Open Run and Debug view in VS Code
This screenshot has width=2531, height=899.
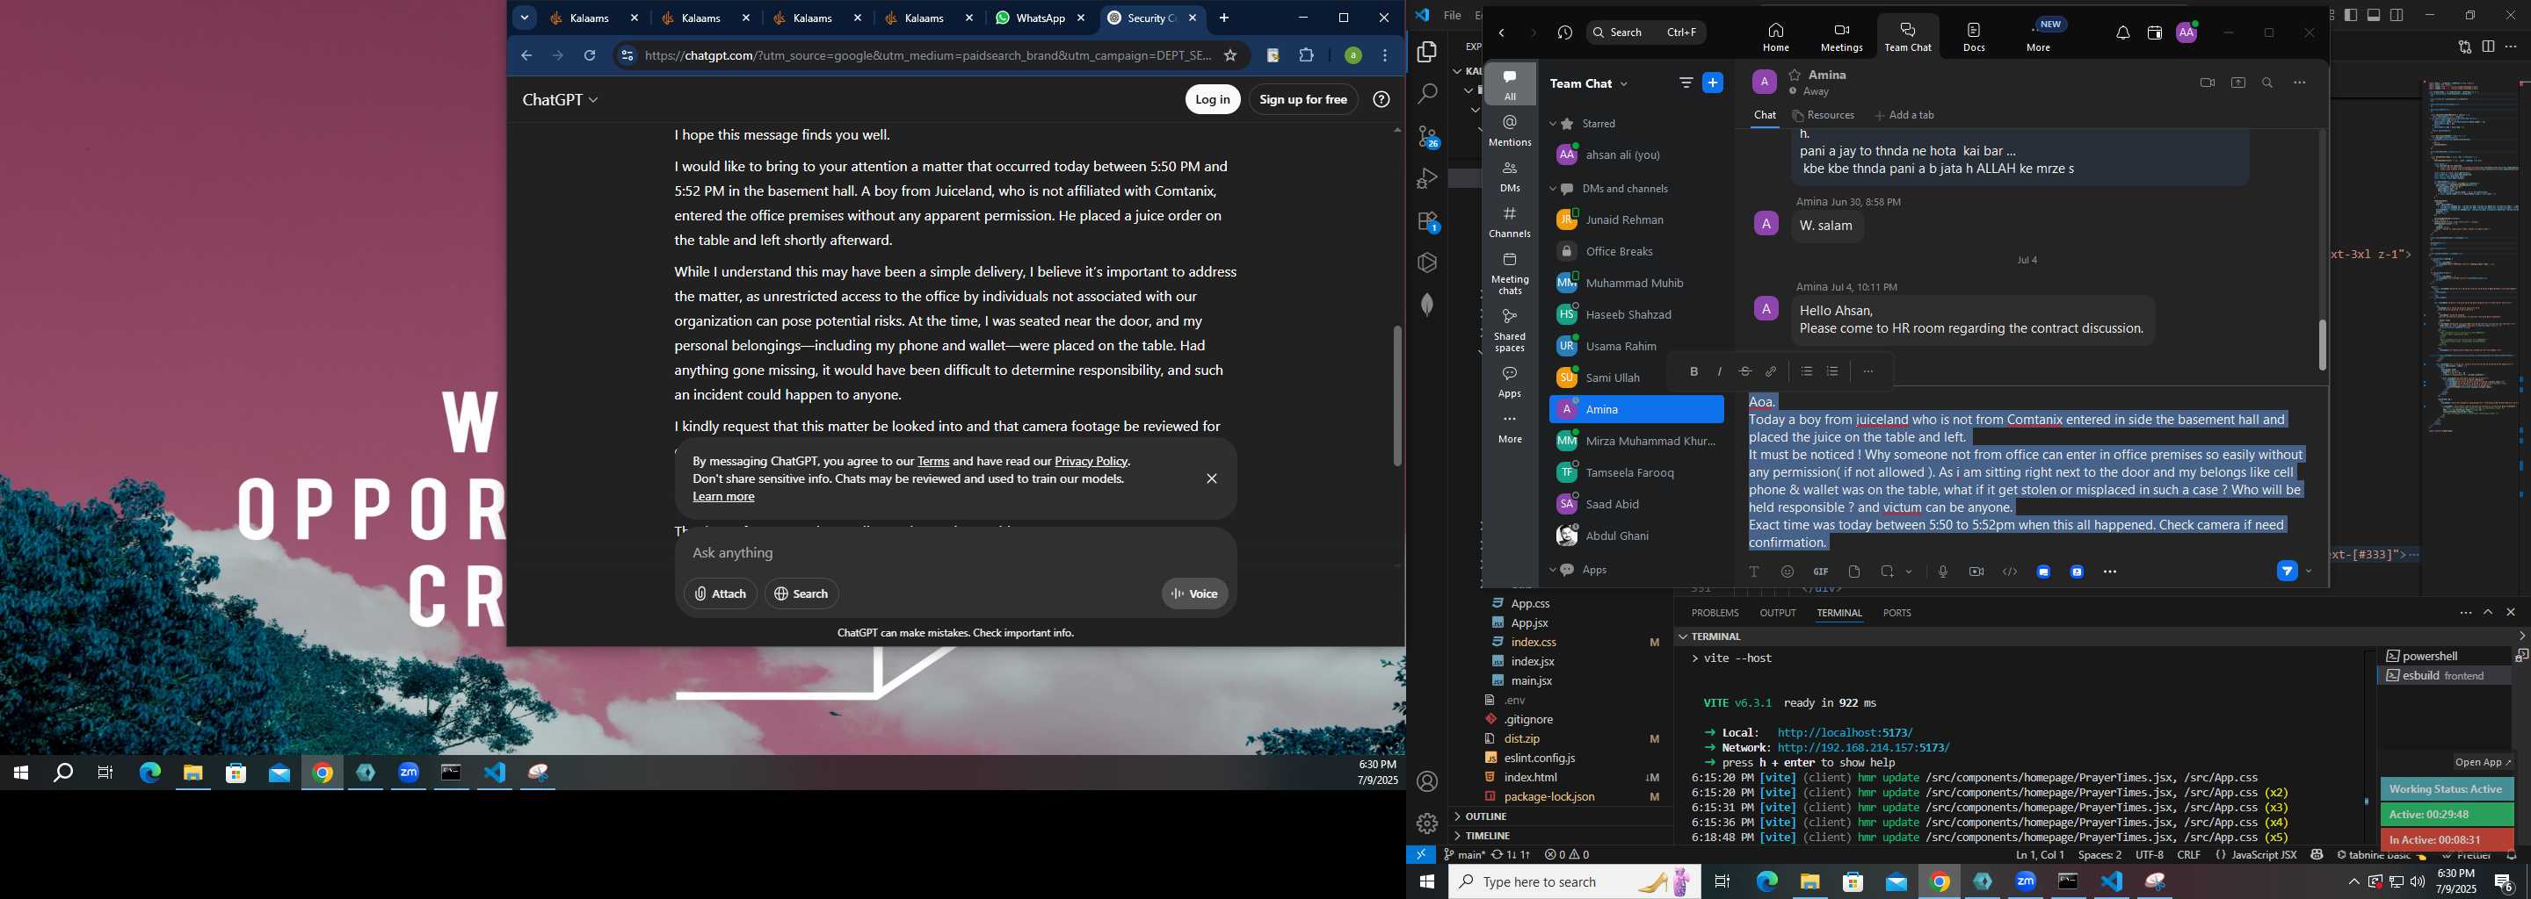point(1426,178)
